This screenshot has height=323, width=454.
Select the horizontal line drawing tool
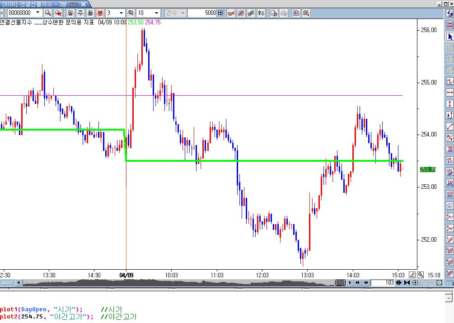pyautogui.click(x=449, y=92)
